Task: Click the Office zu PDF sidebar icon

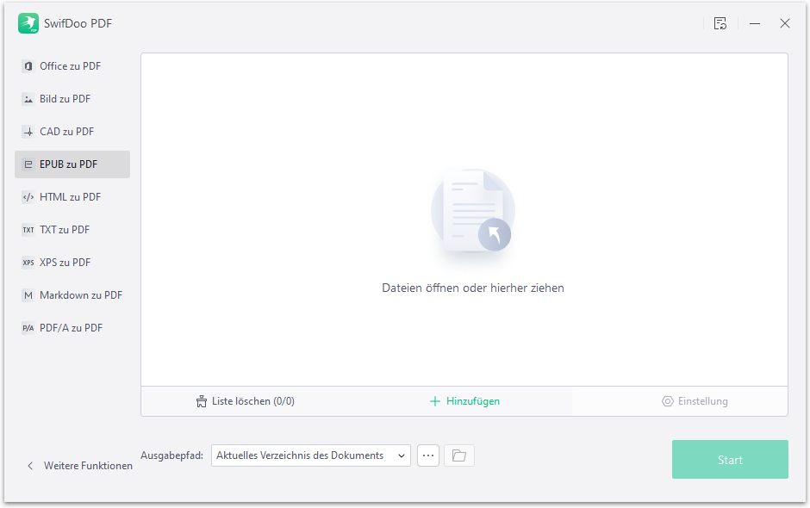Action: coord(28,66)
